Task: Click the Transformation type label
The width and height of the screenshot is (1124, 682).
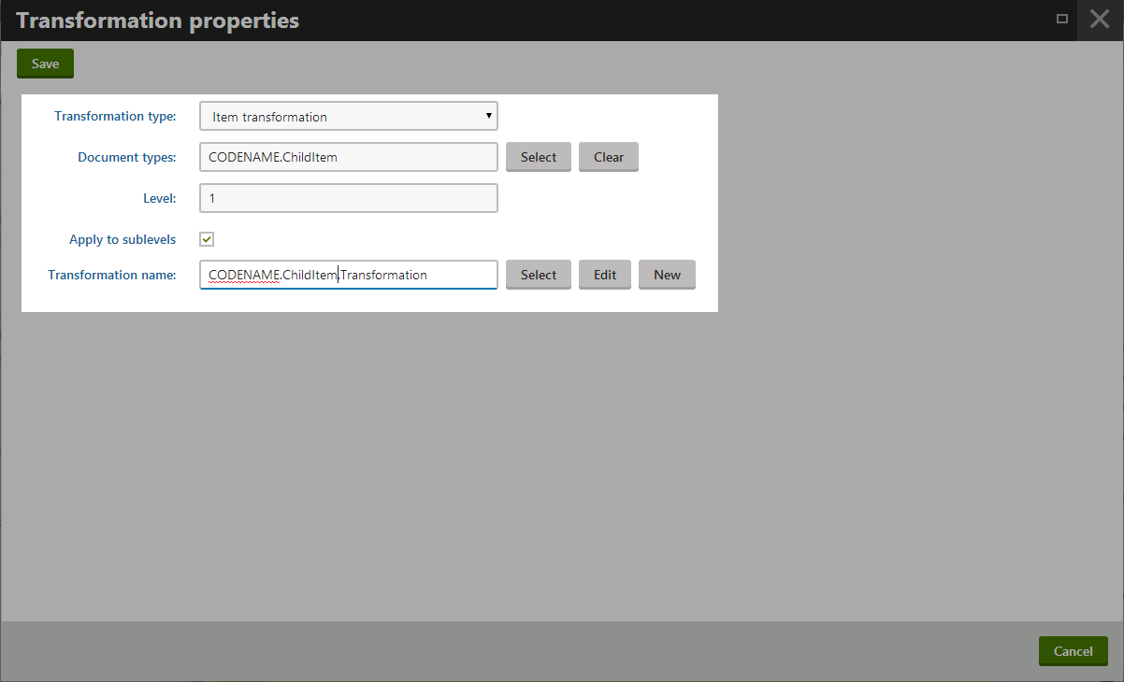Action: [115, 117]
